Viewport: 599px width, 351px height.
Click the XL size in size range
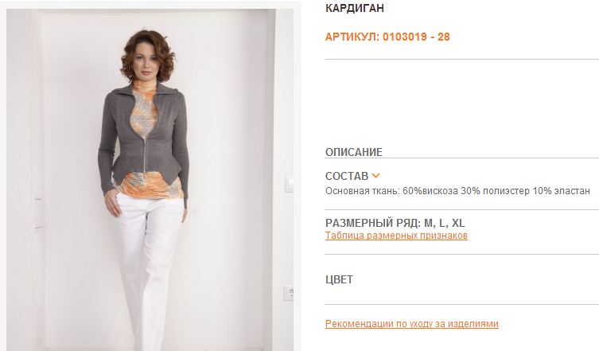point(458,223)
